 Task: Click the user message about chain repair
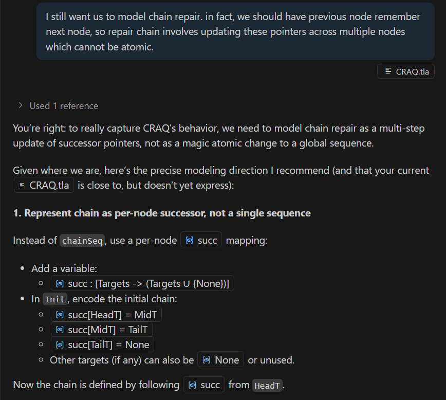coord(233,32)
